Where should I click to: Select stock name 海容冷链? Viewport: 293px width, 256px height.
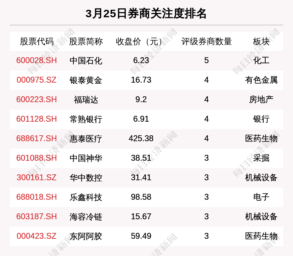86,217
